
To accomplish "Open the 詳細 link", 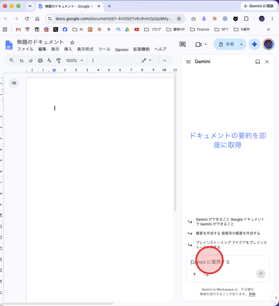I will (252, 294).
